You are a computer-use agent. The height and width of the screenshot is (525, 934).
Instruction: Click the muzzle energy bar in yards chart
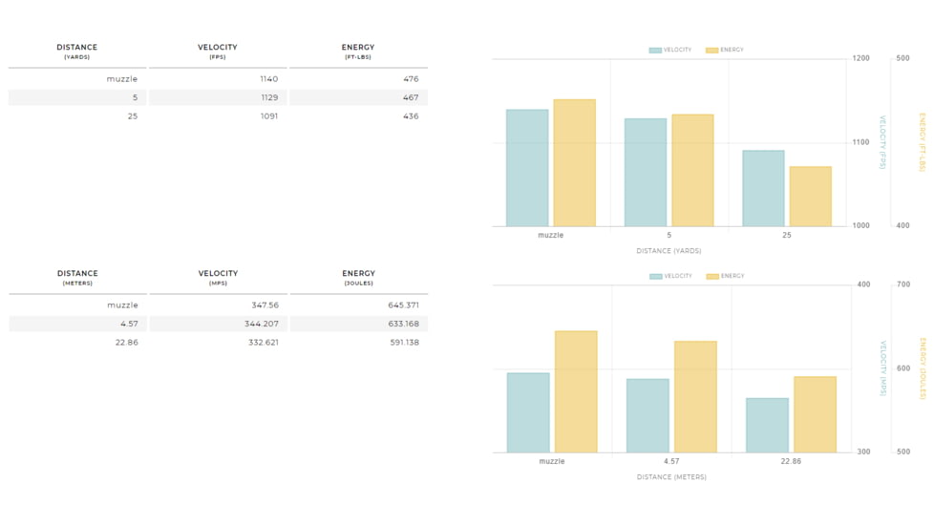[574, 163]
